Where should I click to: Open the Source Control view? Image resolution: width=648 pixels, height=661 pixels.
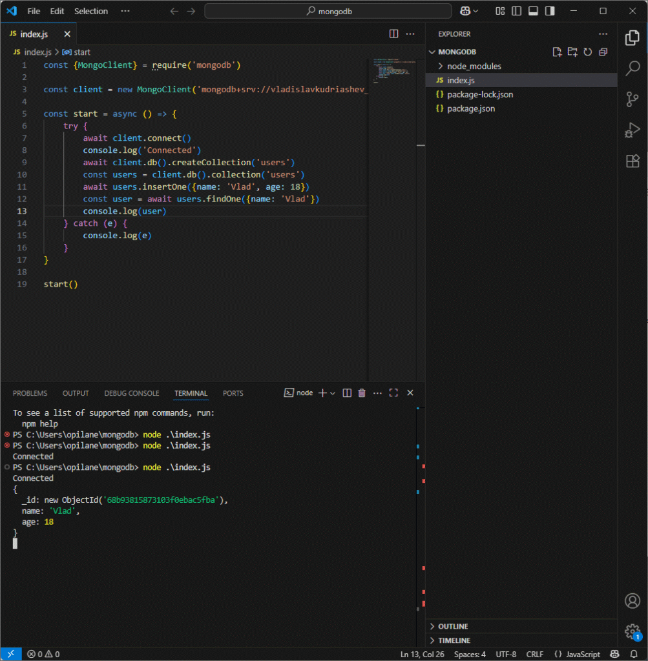pos(632,99)
